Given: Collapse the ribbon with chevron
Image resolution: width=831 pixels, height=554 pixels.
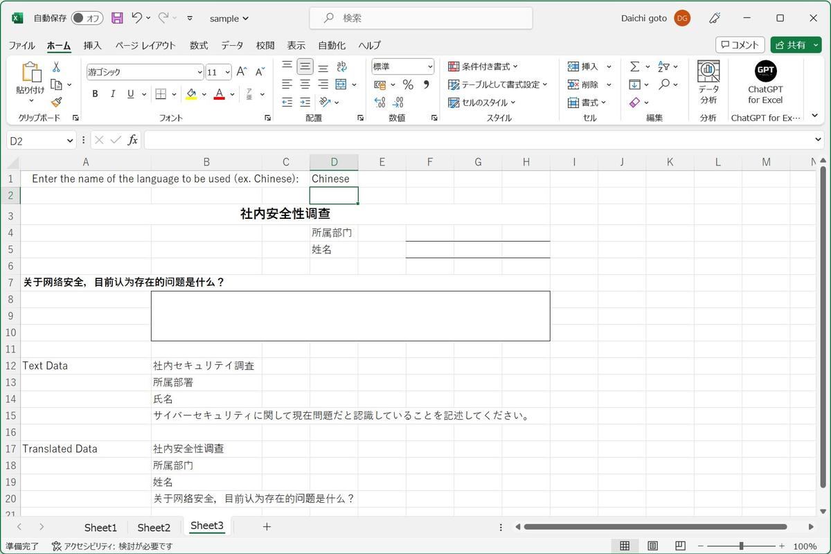Looking at the screenshot, I should pos(815,116).
